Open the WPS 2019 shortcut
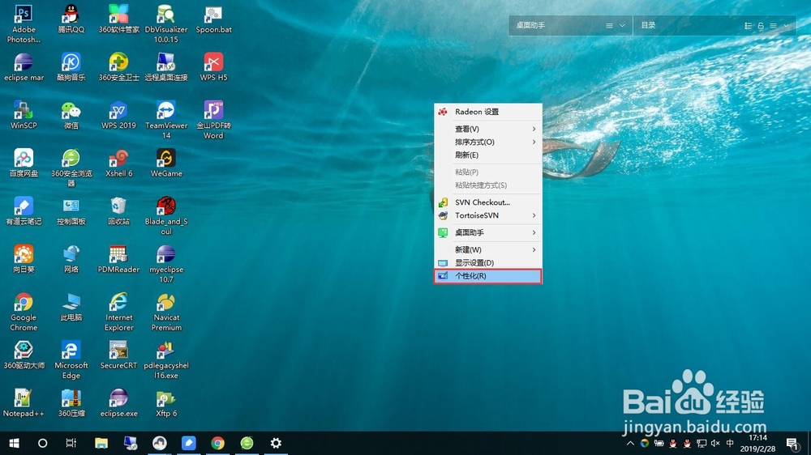This screenshot has height=455, width=811. (x=118, y=115)
